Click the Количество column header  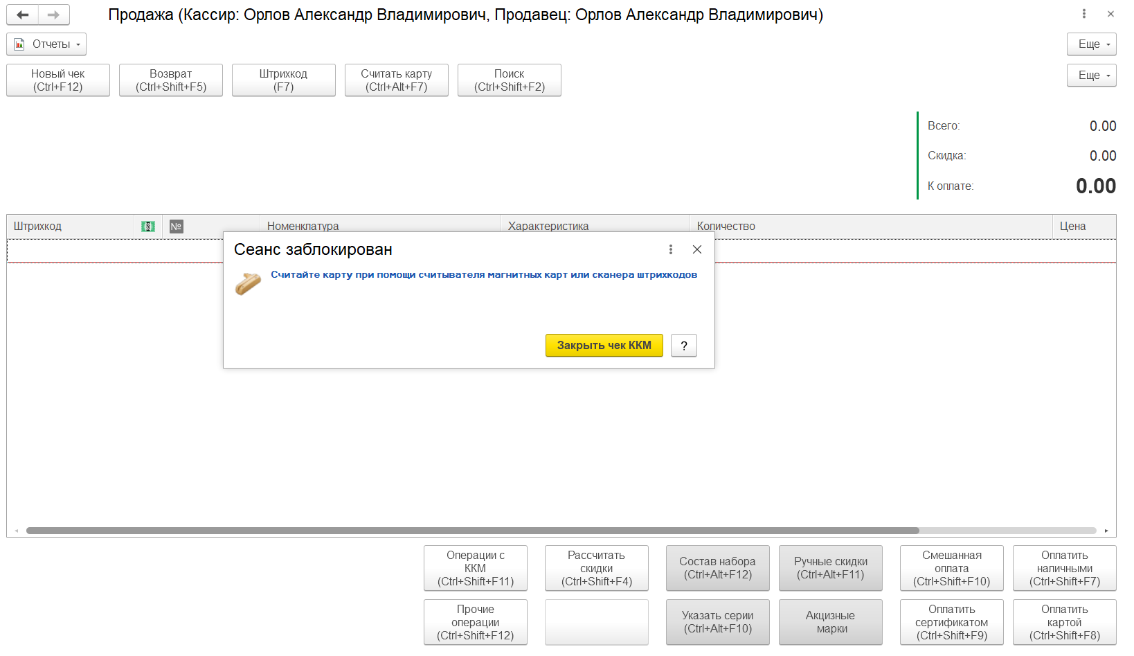click(871, 227)
